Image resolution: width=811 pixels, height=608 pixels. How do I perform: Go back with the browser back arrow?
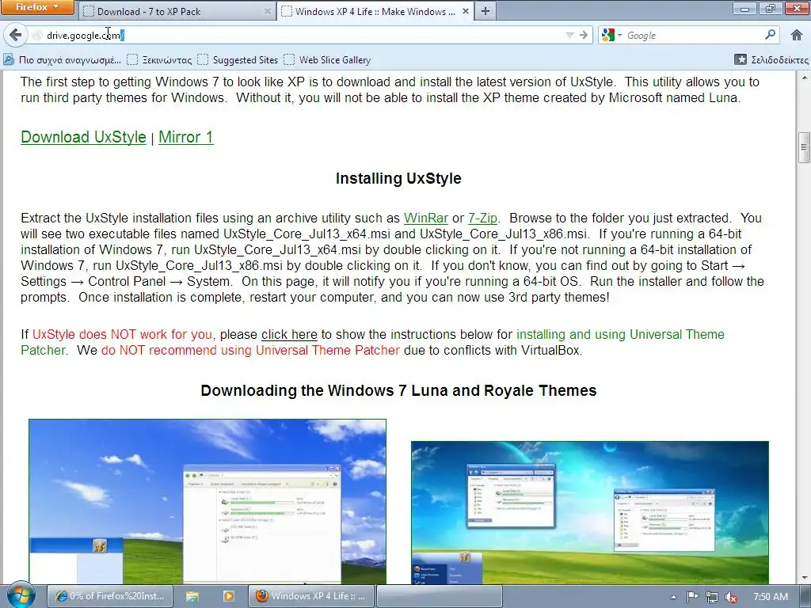pos(16,35)
